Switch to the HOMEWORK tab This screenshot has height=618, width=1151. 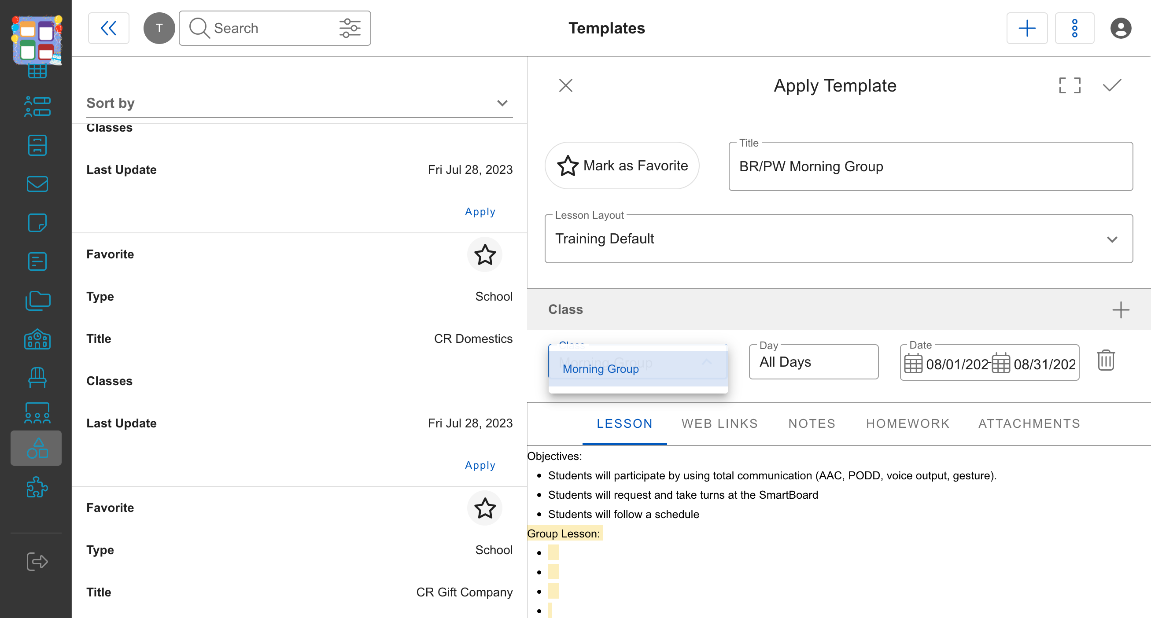click(x=908, y=424)
